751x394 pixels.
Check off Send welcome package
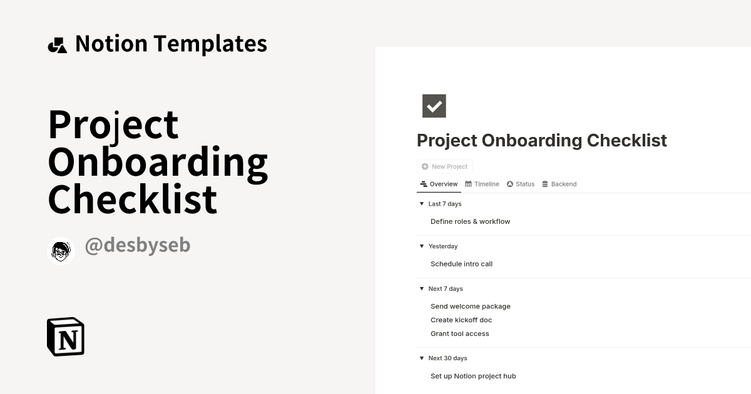coord(471,306)
